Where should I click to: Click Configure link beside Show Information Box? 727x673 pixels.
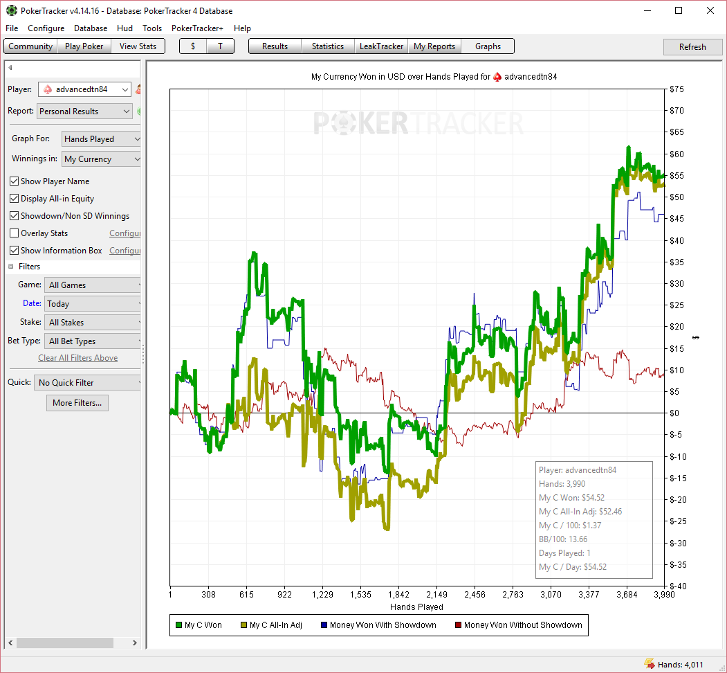(x=125, y=250)
